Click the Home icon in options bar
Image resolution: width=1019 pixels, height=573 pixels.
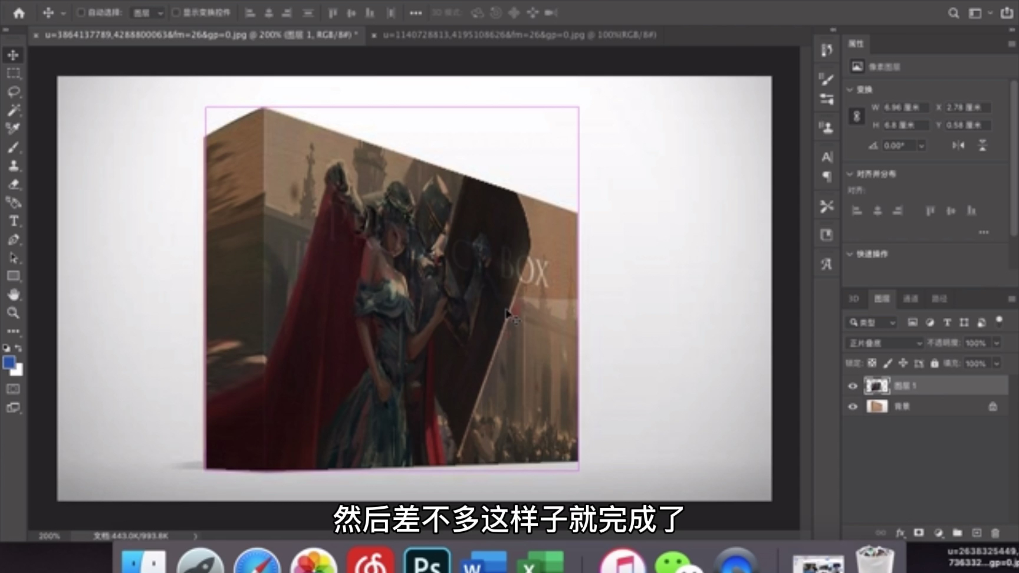(19, 12)
